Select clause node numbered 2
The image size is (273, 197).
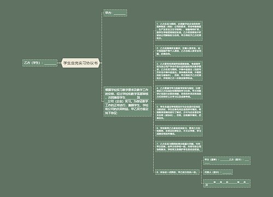179,51
